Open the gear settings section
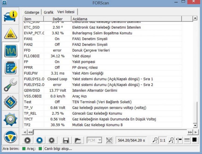This screenshot has height=154, width=202. (x=11, y=119)
